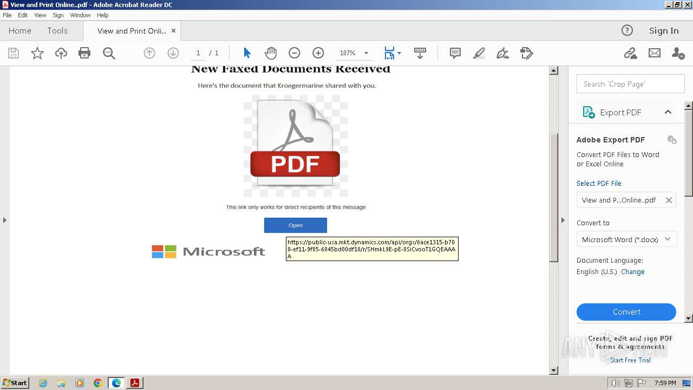Switch to the Tools tab
Viewport: 693px width, 390px height.
pos(57,31)
